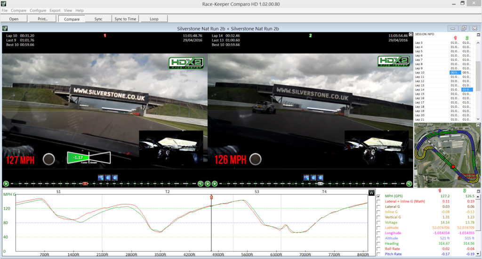Click the red position handle on left timeline
The height and width of the screenshot is (259, 482).
[x=85, y=184]
